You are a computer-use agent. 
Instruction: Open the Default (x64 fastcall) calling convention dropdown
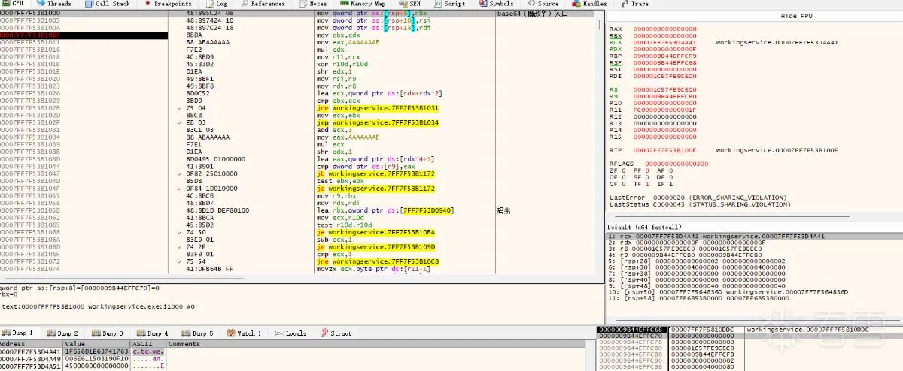click(x=643, y=226)
